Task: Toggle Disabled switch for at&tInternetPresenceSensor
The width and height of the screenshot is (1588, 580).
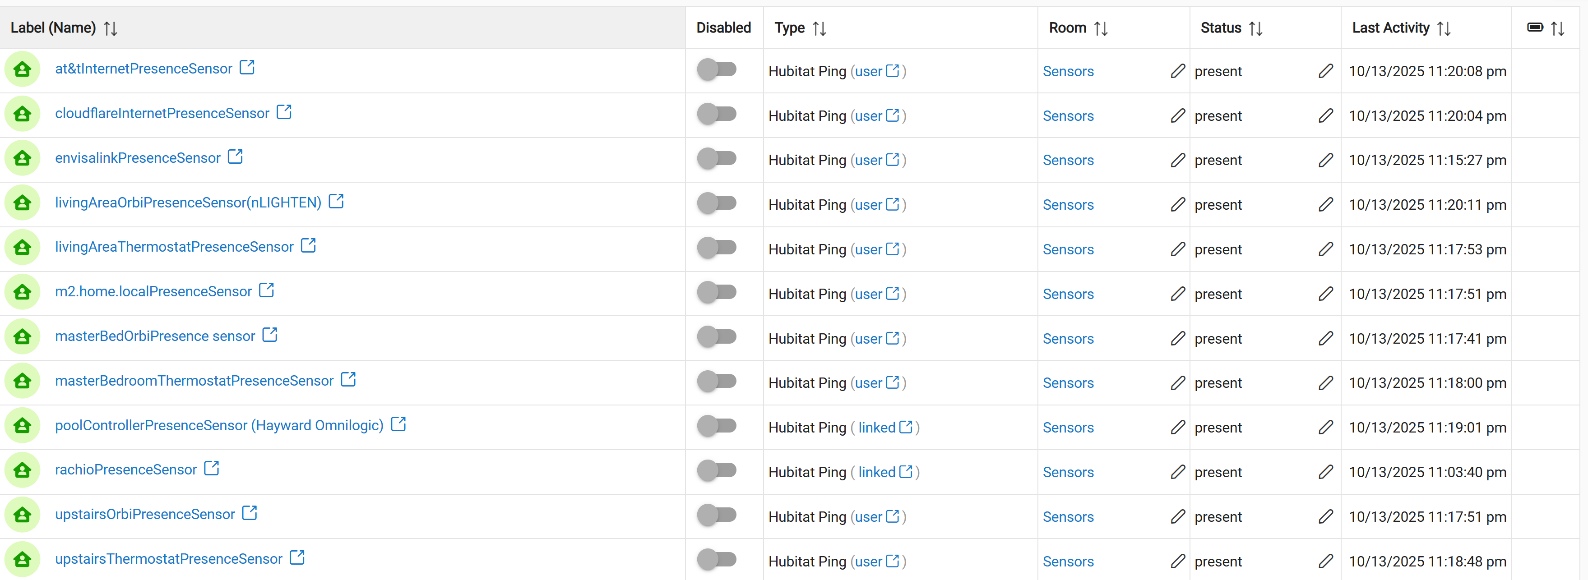Action: 717,69
